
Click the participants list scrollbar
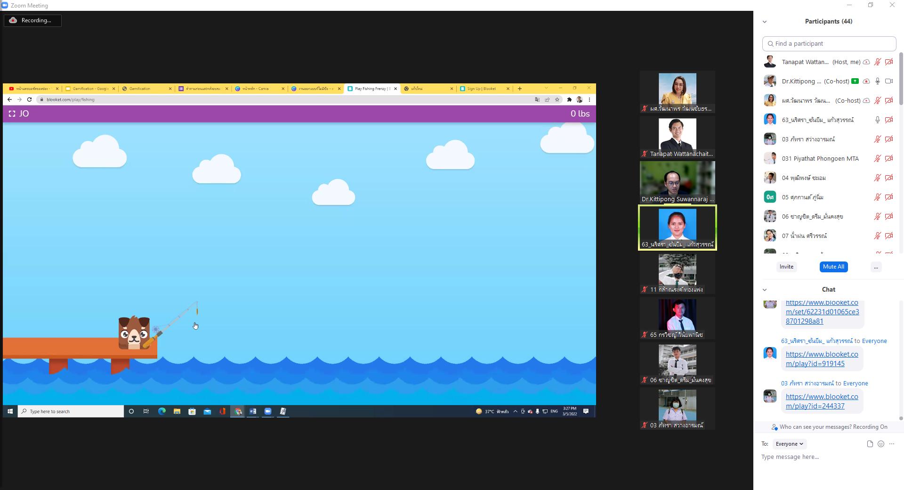click(x=901, y=79)
